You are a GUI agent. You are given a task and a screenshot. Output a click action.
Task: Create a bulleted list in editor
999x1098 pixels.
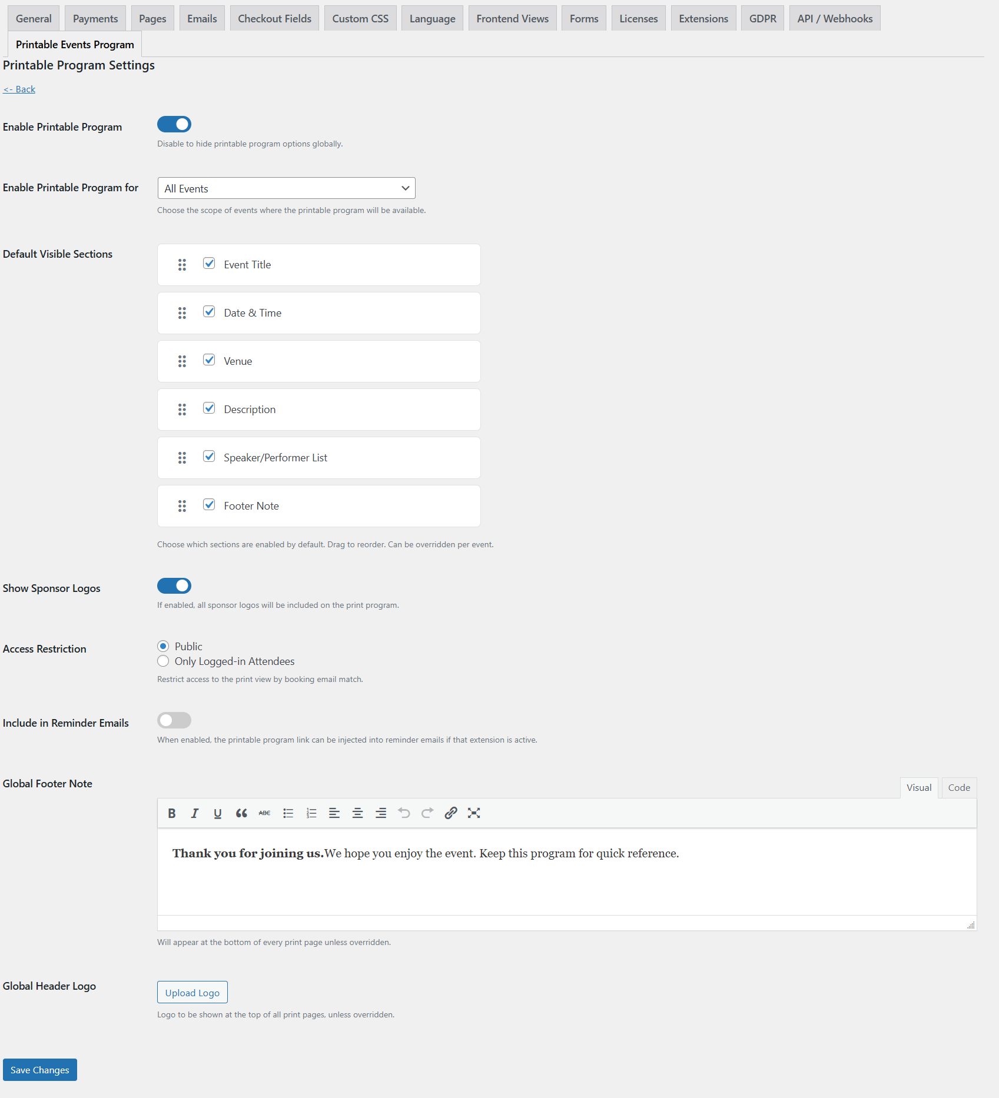288,813
